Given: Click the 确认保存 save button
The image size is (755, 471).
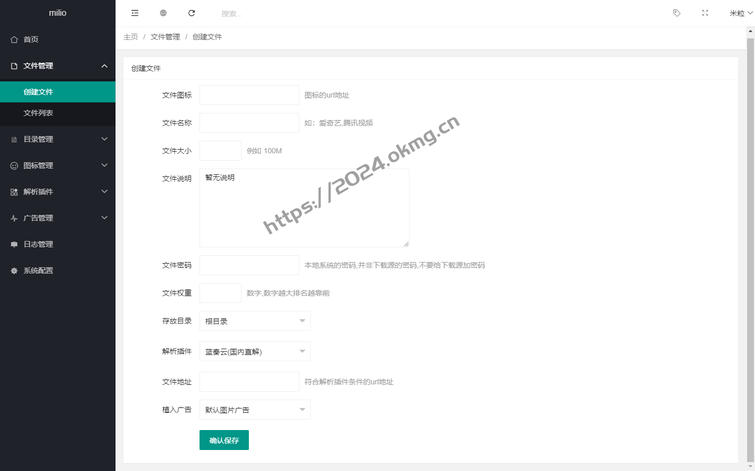Looking at the screenshot, I should 224,440.
